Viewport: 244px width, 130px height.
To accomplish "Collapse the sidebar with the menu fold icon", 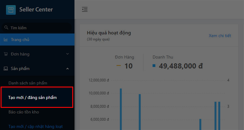I will point(85,9).
